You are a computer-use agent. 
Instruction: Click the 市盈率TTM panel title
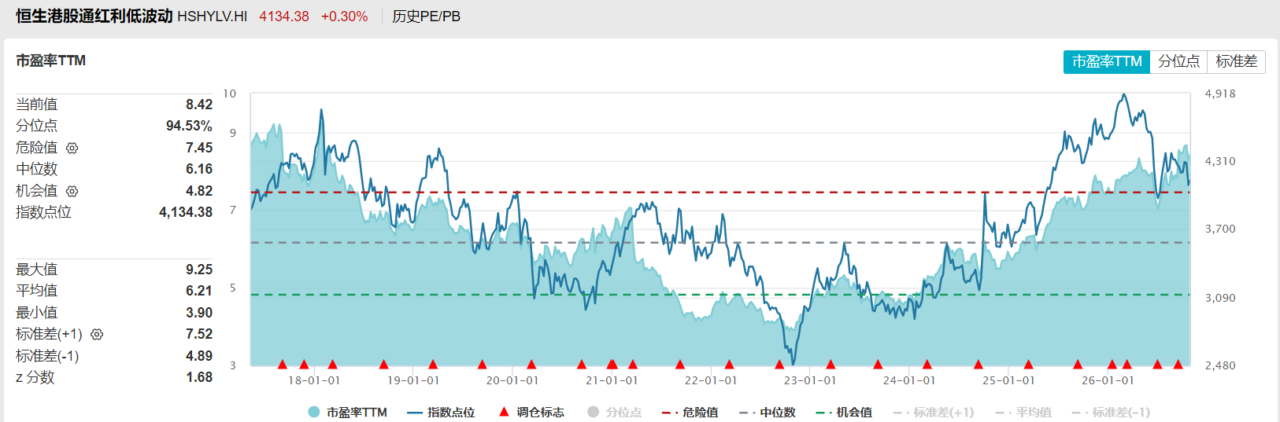coord(51,61)
